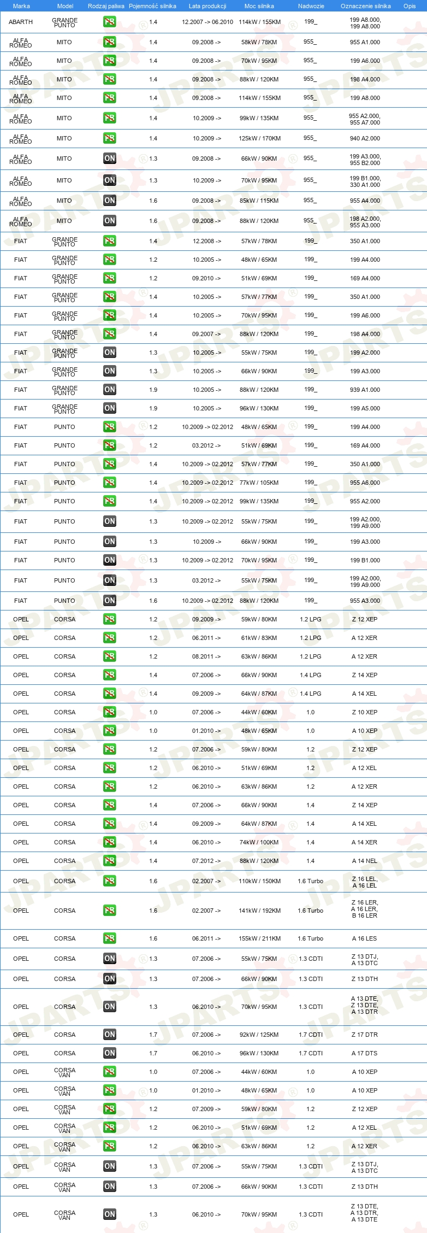Click diesel icon in Grande Punto 96kW / 130KM row
Image resolution: width=427 pixels, height=1233 pixels.
point(110,408)
